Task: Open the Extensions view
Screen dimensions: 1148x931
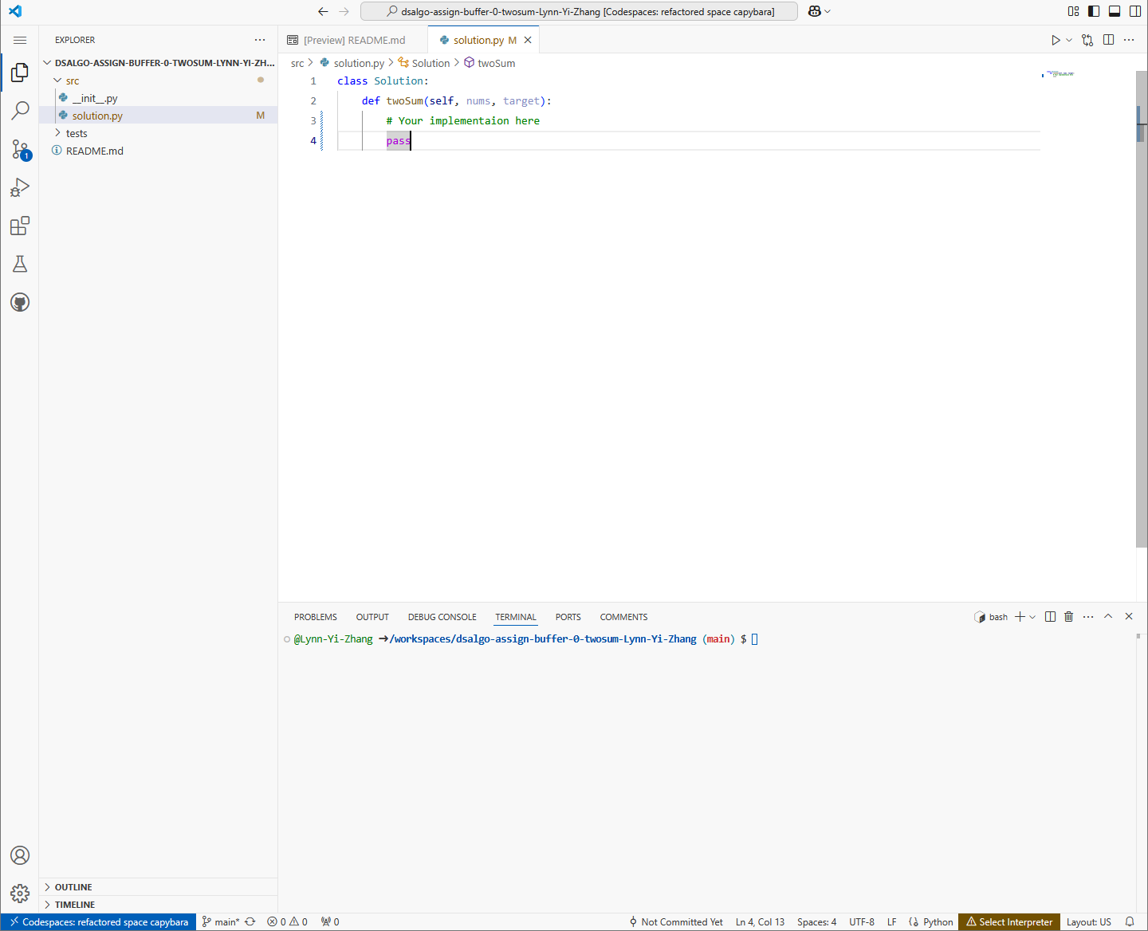Action: click(20, 226)
